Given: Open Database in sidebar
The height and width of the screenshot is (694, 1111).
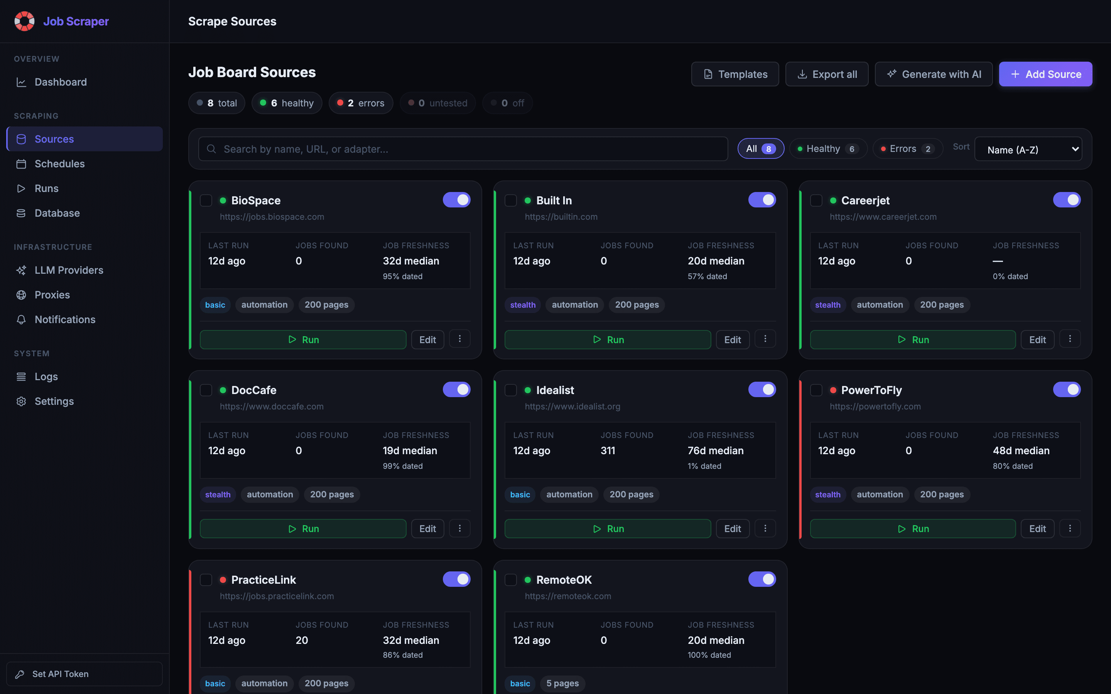Looking at the screenshot, I should [84, 213].
